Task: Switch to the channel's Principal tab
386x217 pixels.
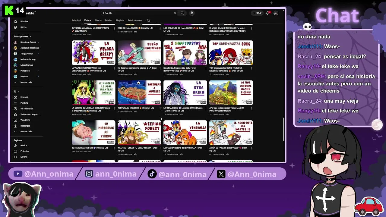Action: click(x=76, y=20)
